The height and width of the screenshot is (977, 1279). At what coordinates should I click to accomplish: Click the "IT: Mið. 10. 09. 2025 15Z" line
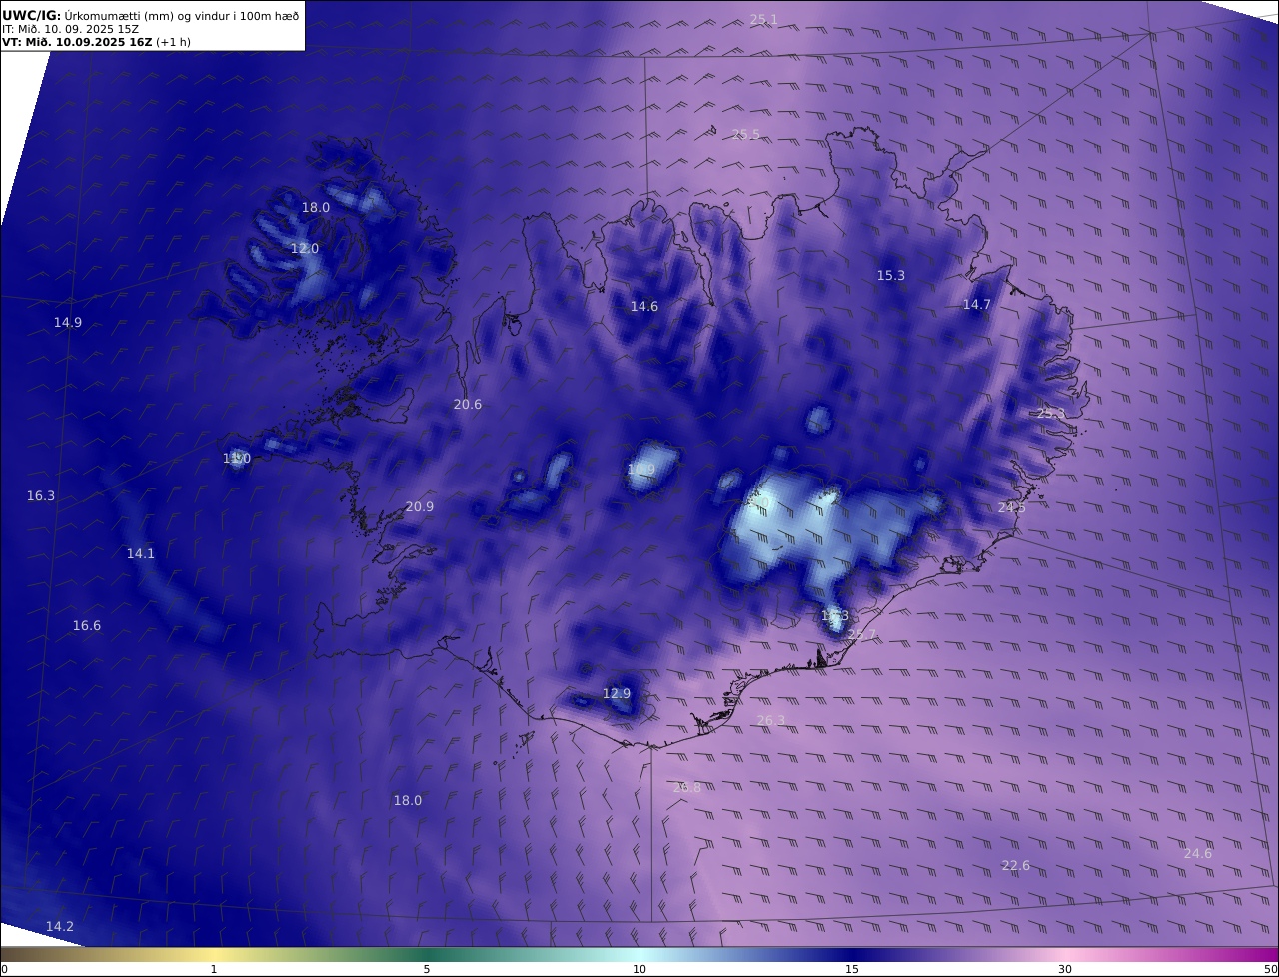[71, 29]
